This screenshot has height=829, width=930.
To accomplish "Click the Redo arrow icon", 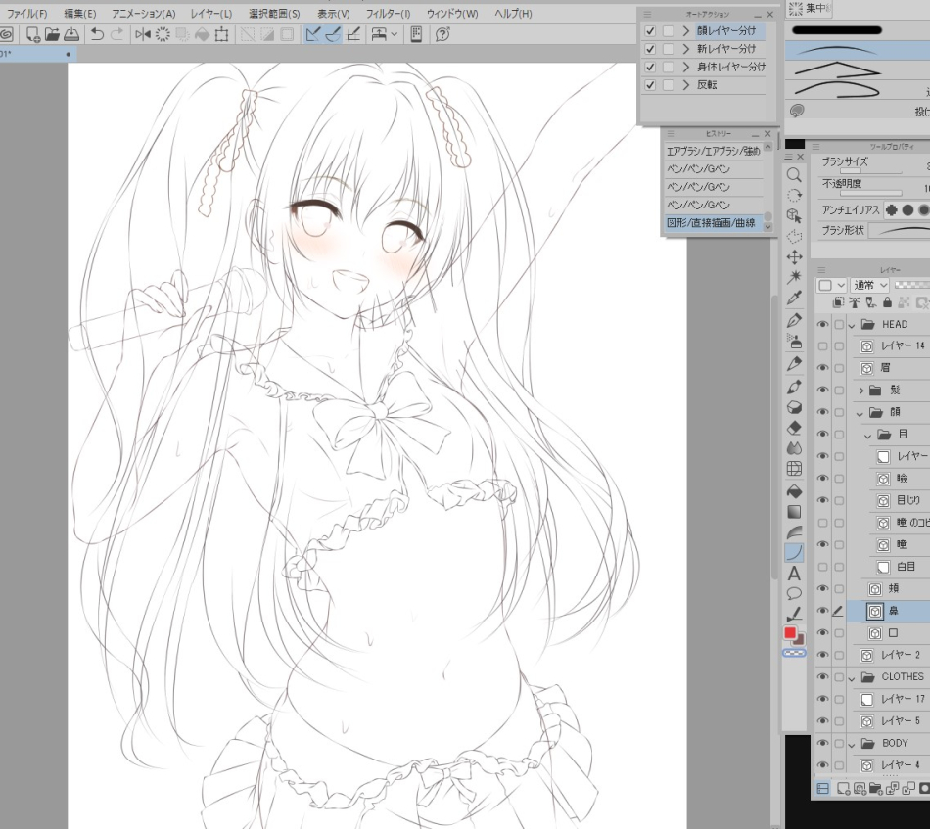I will (116, 35).
